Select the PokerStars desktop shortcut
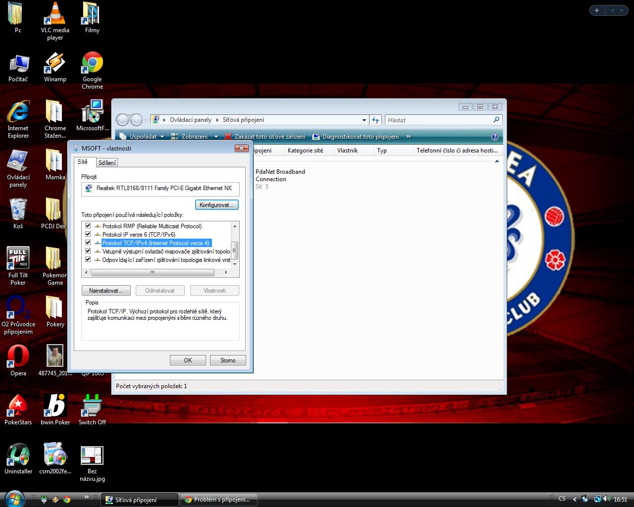This screenshot has width=634, height=507. tap(18, 409)
